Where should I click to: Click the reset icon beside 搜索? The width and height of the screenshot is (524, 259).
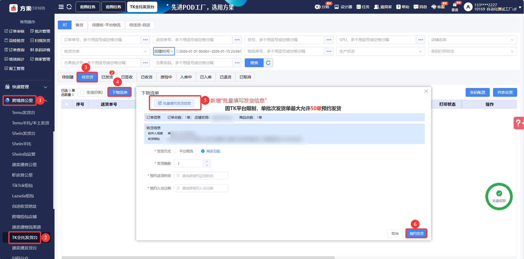(x=268, y=63)
